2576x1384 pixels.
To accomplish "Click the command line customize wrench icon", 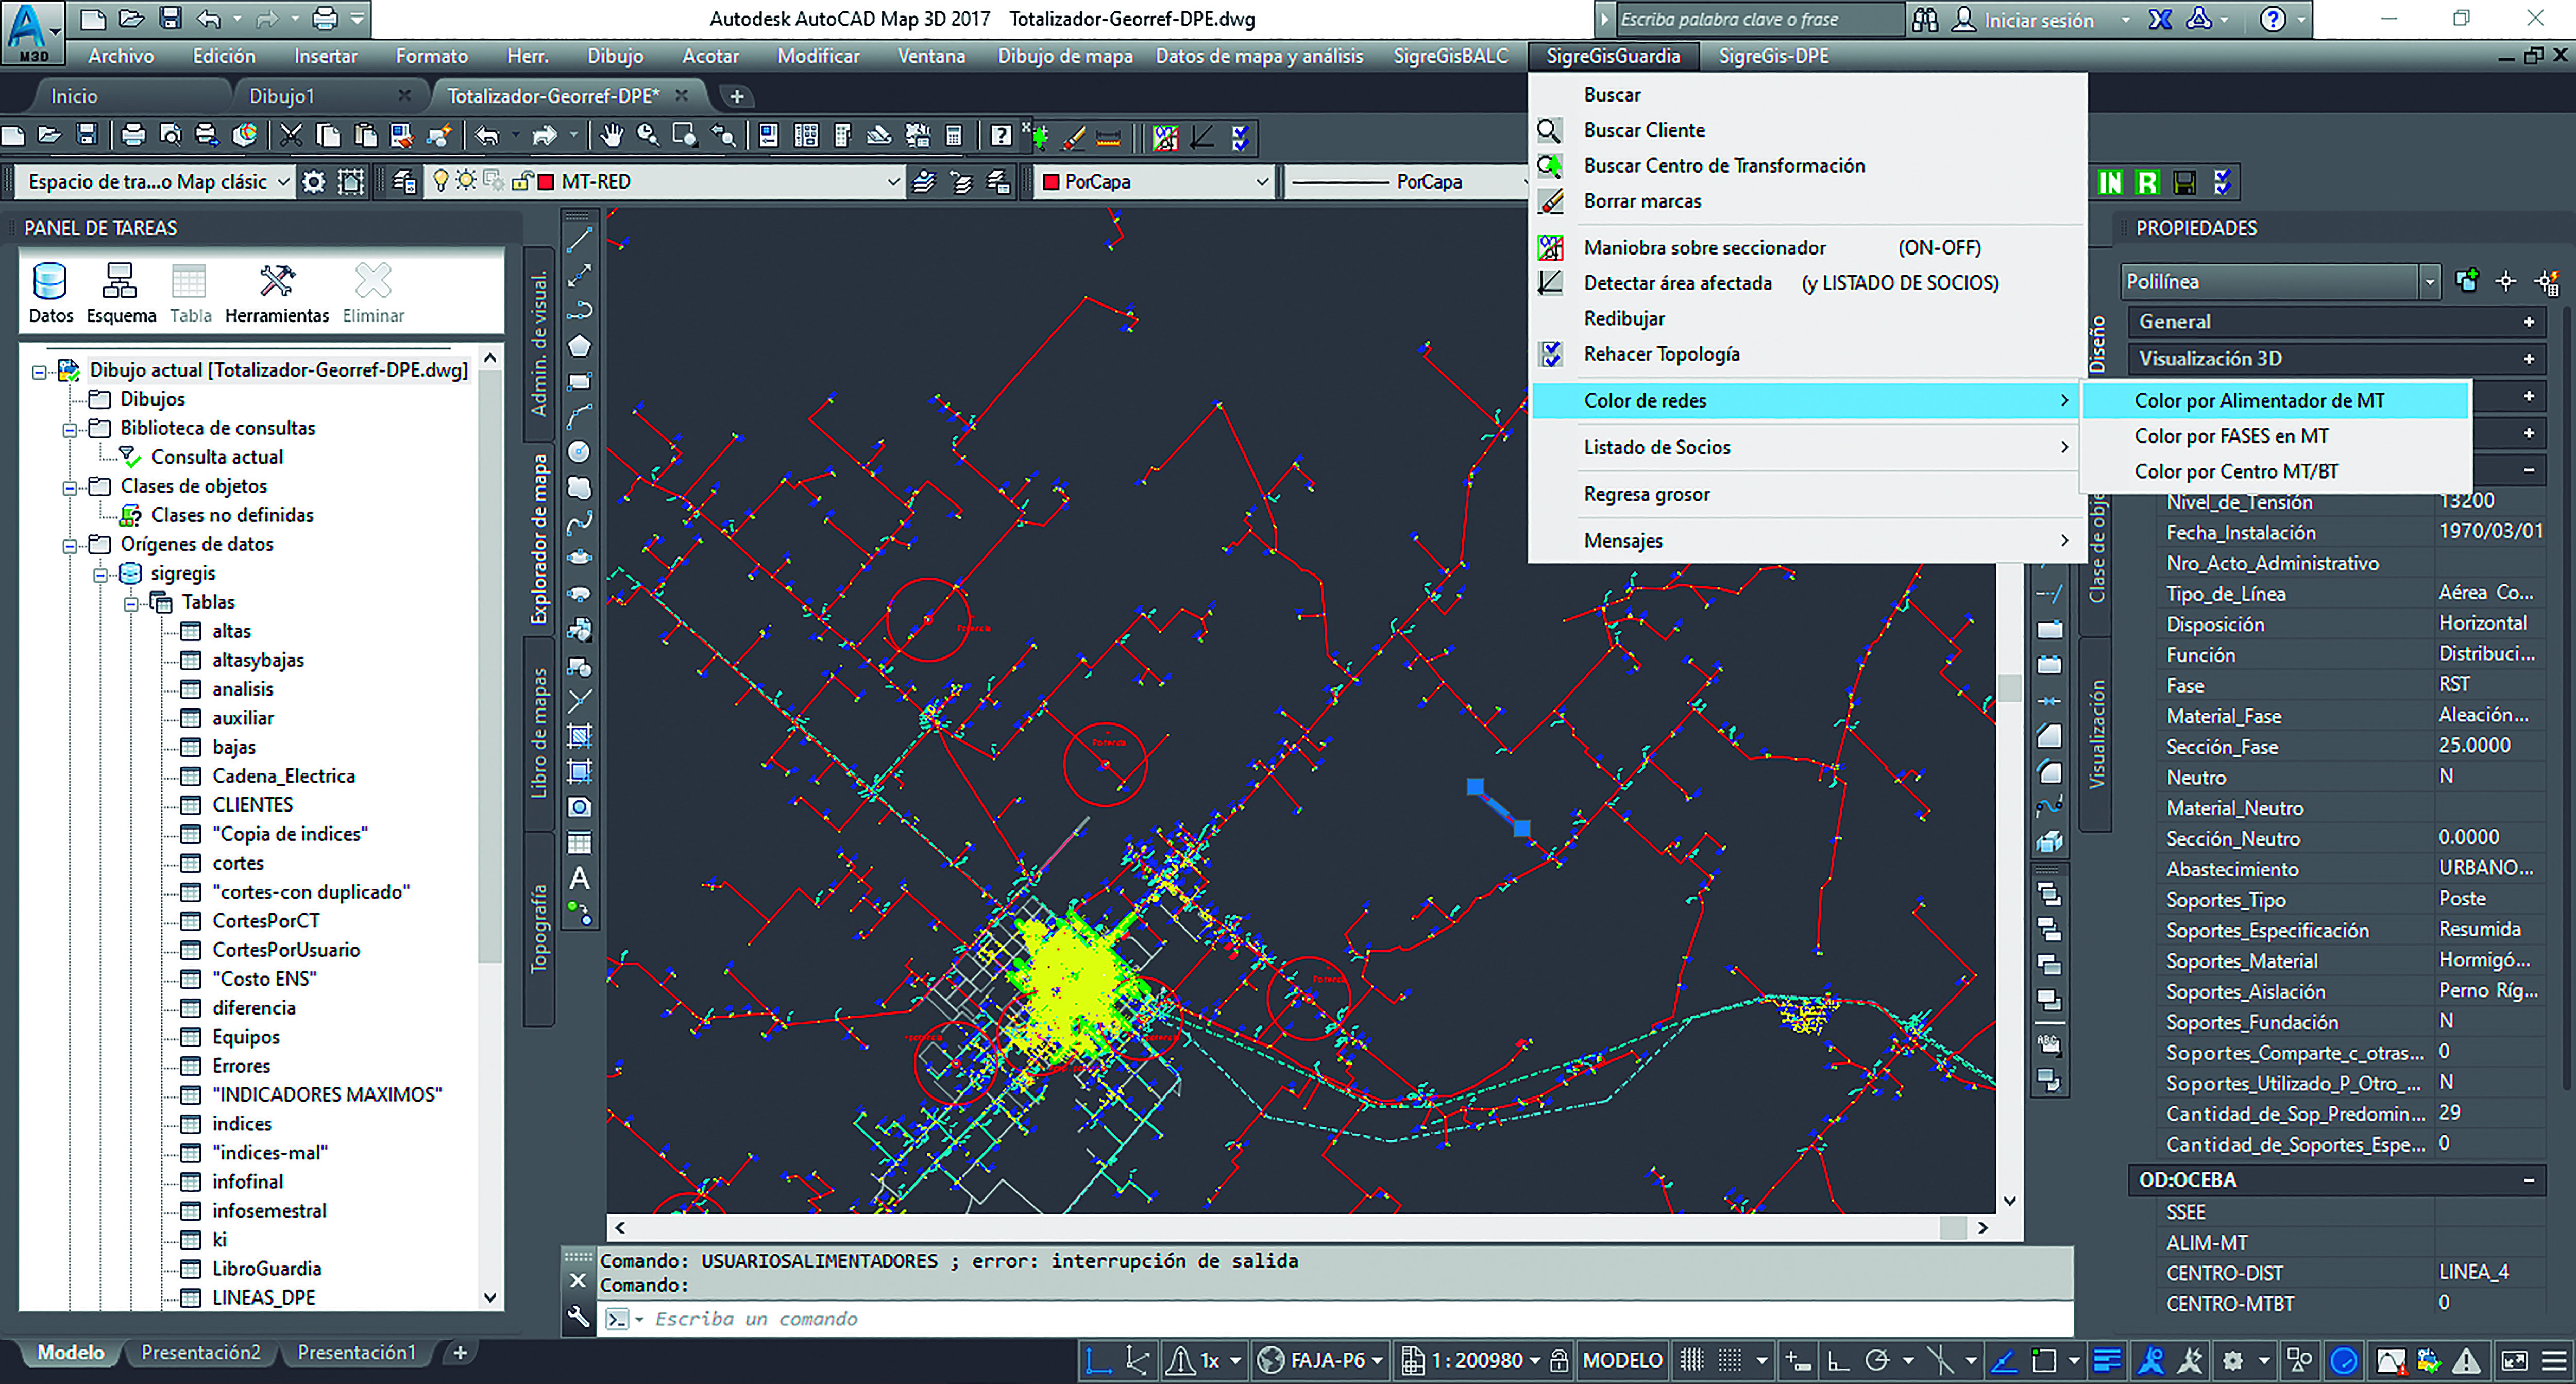I will coord(578,1318).
